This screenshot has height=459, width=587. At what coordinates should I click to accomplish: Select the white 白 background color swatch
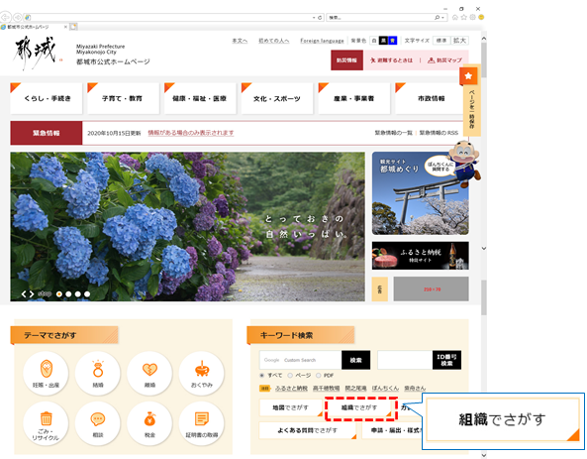(x=374, y=41)
